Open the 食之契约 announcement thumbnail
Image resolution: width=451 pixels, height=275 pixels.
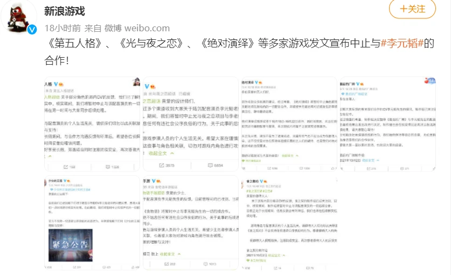289,223
